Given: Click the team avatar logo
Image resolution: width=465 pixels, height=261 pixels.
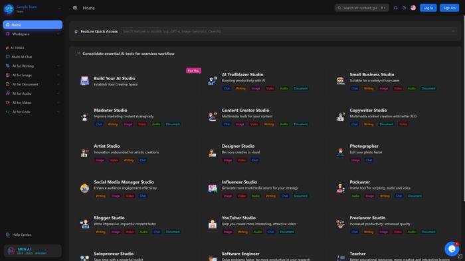Looking at the screenshot, I should pyautogui.click(x=9, y=9).
